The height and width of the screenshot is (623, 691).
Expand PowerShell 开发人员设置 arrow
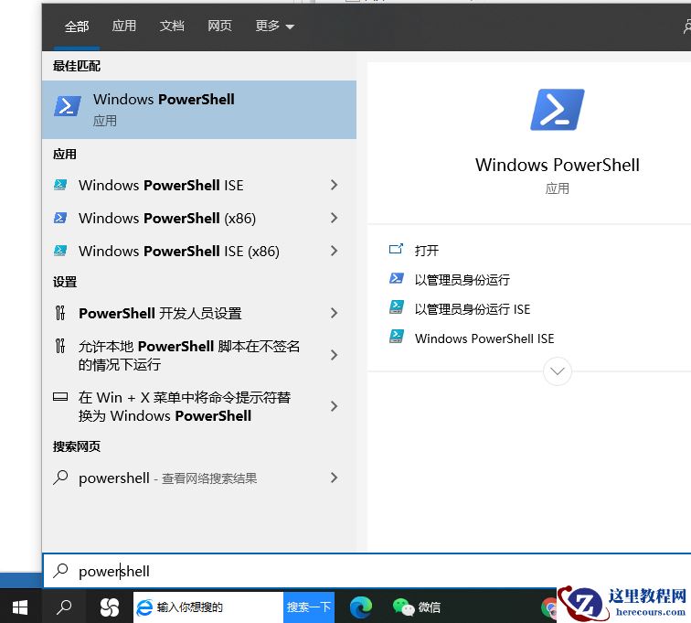click(334, 313)
